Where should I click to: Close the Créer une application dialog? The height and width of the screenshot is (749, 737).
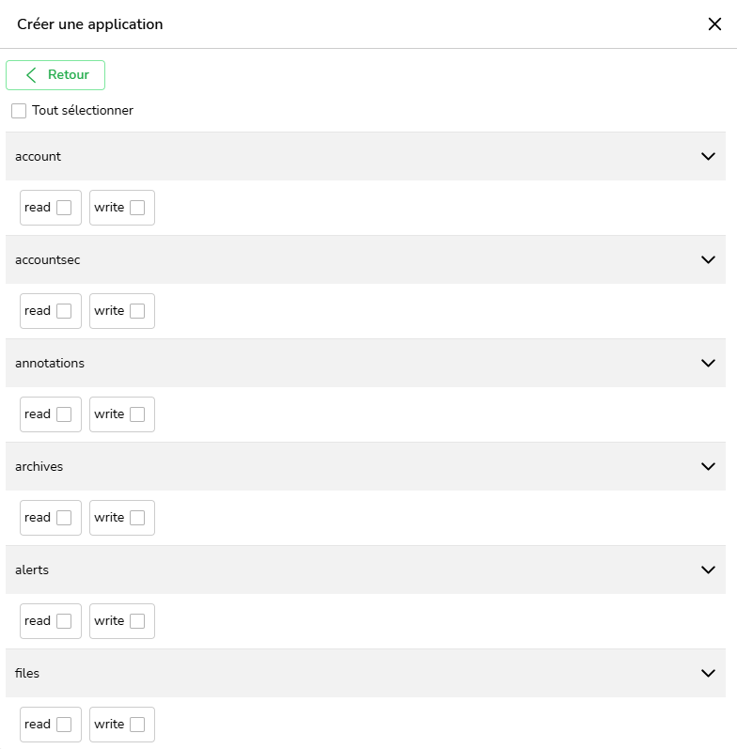pyautogui.click(x=714, y=24)
